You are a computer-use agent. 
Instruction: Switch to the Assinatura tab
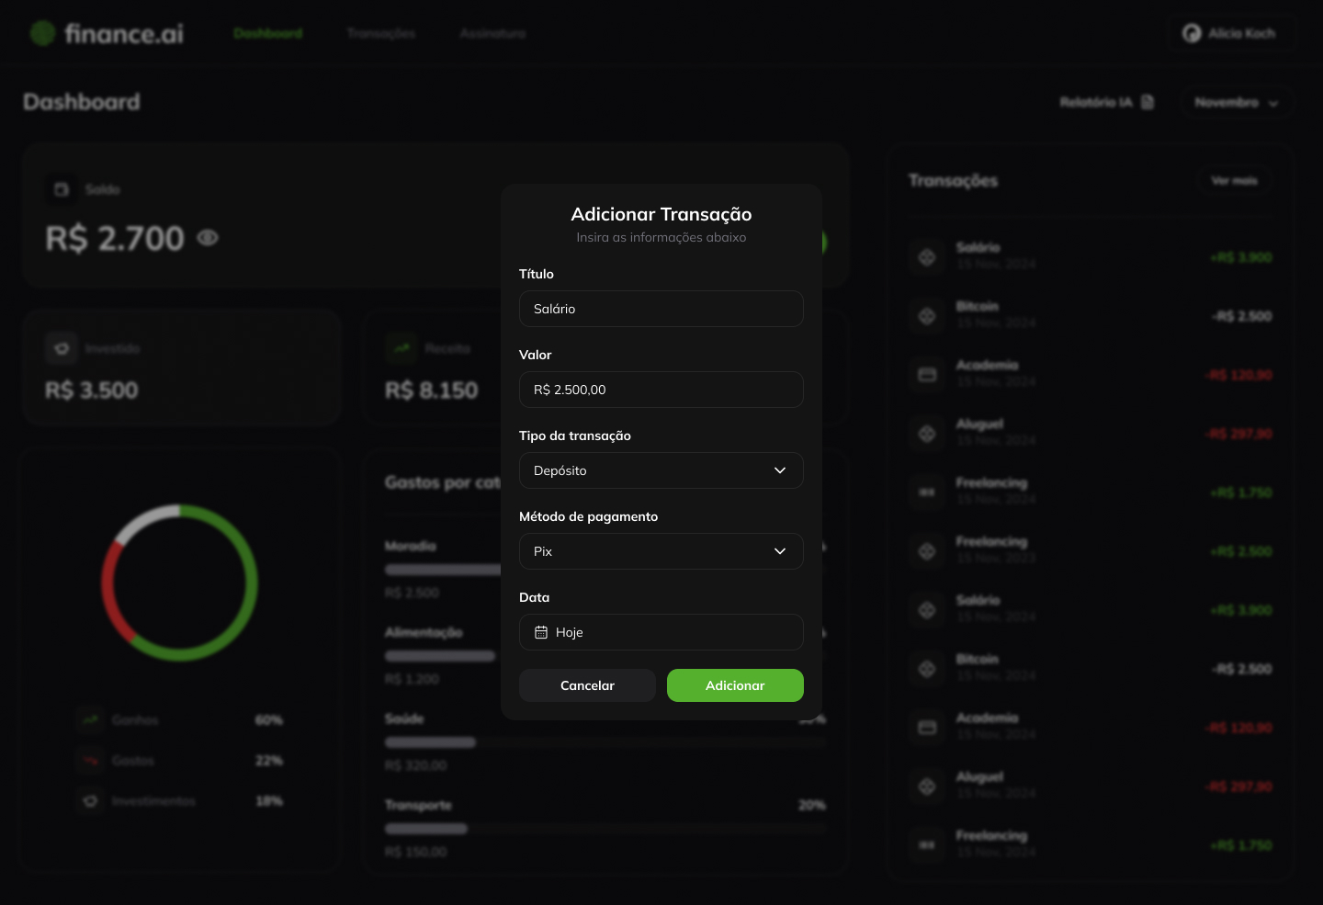click(x=493, y=33)
